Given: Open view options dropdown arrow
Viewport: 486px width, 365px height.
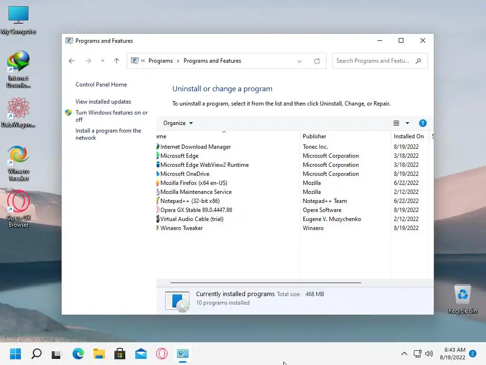Looking at the screenshot, I should (407, 123).
